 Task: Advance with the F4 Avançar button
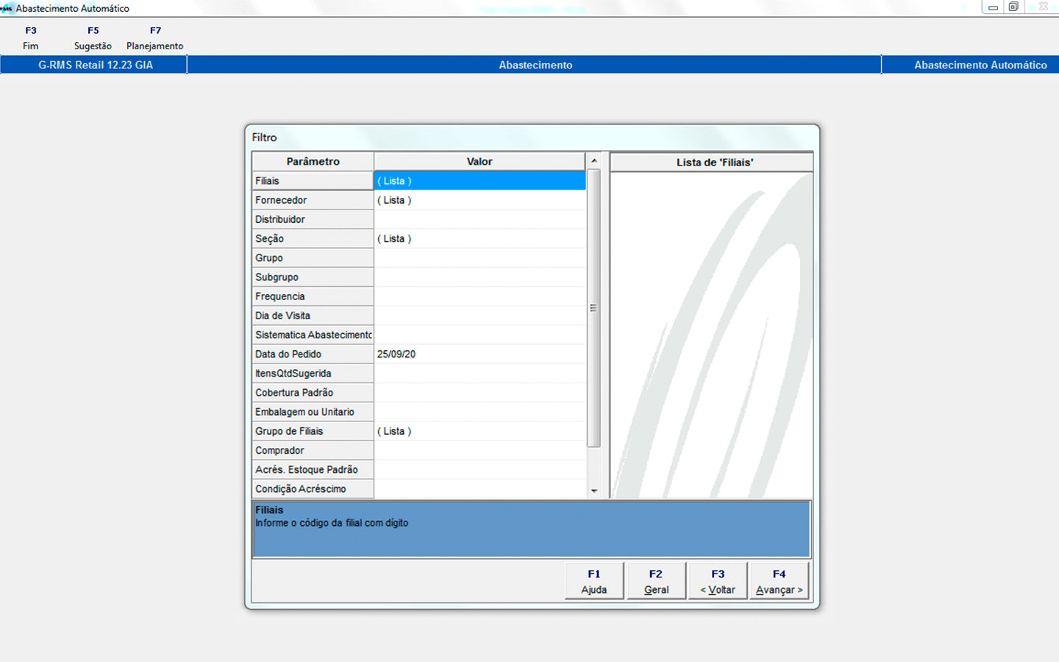(779, 581)
